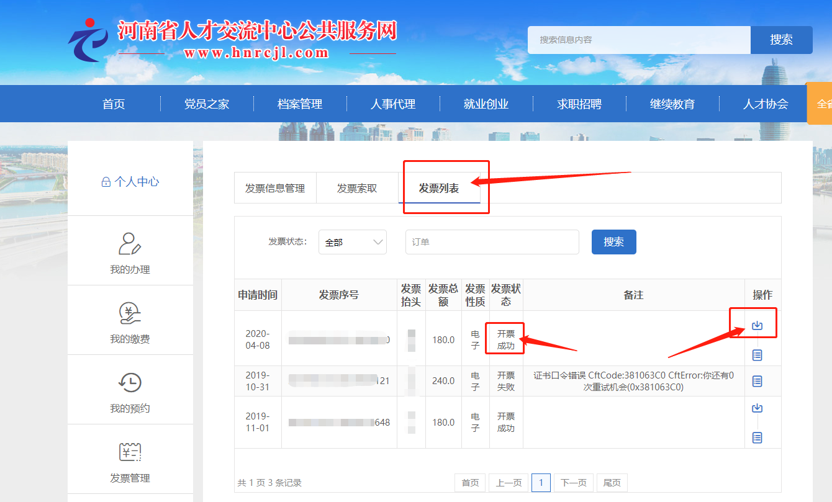
Task: Click the 240.0 amount cell
Action: coord(443,381)
